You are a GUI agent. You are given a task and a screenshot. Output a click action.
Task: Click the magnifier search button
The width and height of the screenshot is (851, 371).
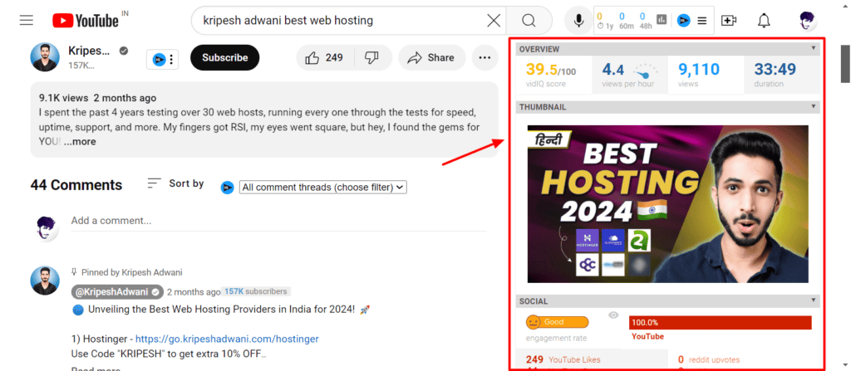[x=529, y=20]
